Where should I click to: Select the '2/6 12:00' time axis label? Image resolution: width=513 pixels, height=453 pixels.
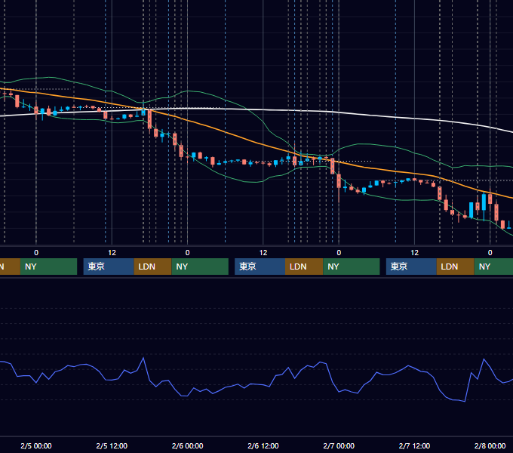(263, 445)
